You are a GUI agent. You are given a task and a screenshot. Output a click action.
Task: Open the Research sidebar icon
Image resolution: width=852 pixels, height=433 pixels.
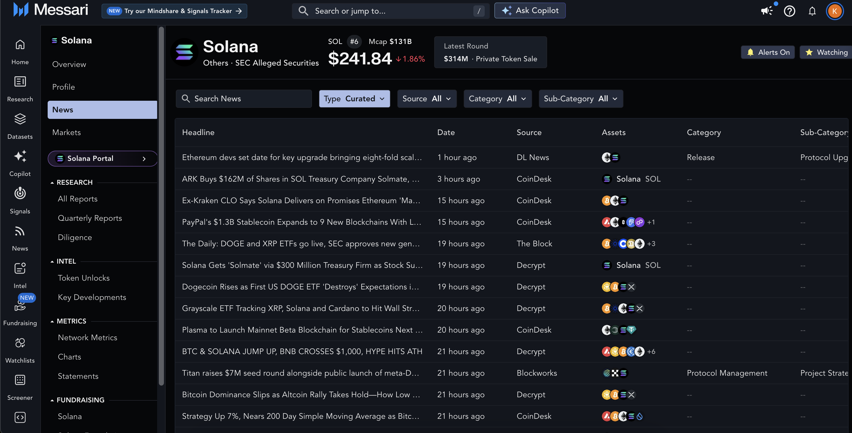coord(20,82)
